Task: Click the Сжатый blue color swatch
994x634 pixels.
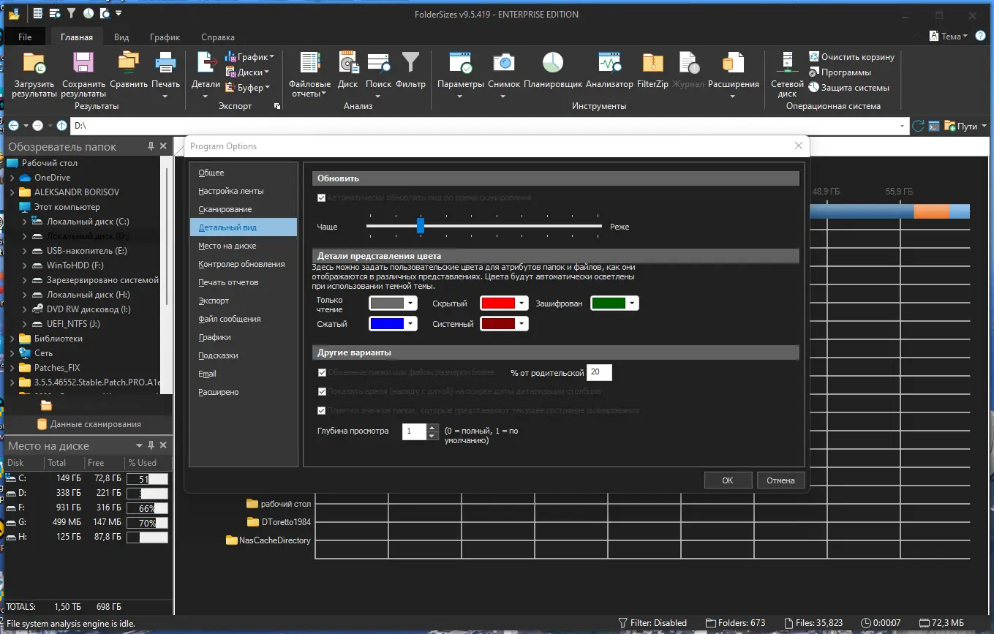Action: click(x=387, y=324)
